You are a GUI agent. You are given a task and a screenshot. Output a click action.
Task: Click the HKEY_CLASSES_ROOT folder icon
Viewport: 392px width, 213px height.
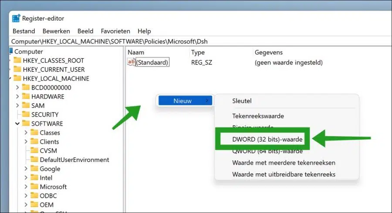pos(17,60)
